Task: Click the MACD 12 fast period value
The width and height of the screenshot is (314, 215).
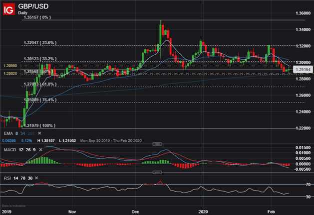Action: click(21, 150)
